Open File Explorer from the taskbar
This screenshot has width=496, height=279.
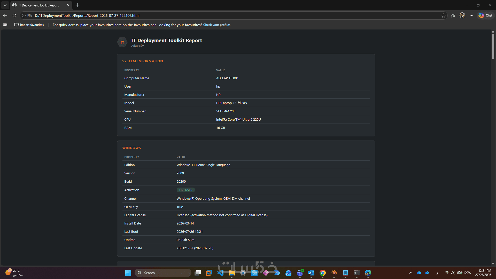tap(232, 273)
